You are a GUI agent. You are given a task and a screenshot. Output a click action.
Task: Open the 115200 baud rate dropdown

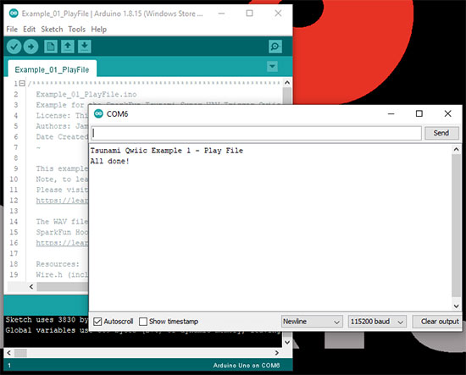(x=377, y=322)
